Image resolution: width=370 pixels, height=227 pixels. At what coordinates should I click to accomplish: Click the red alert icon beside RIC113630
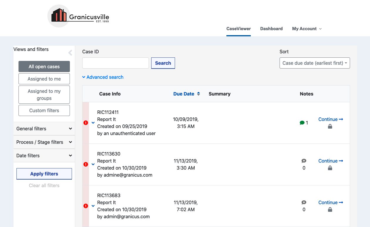coord(85,164)
